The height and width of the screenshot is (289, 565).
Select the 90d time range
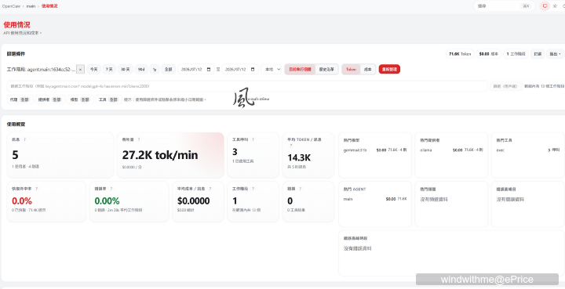coord(141,70)
